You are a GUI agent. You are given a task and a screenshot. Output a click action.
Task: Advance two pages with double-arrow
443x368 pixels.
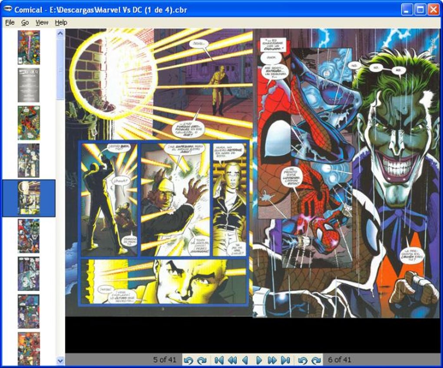272,360
